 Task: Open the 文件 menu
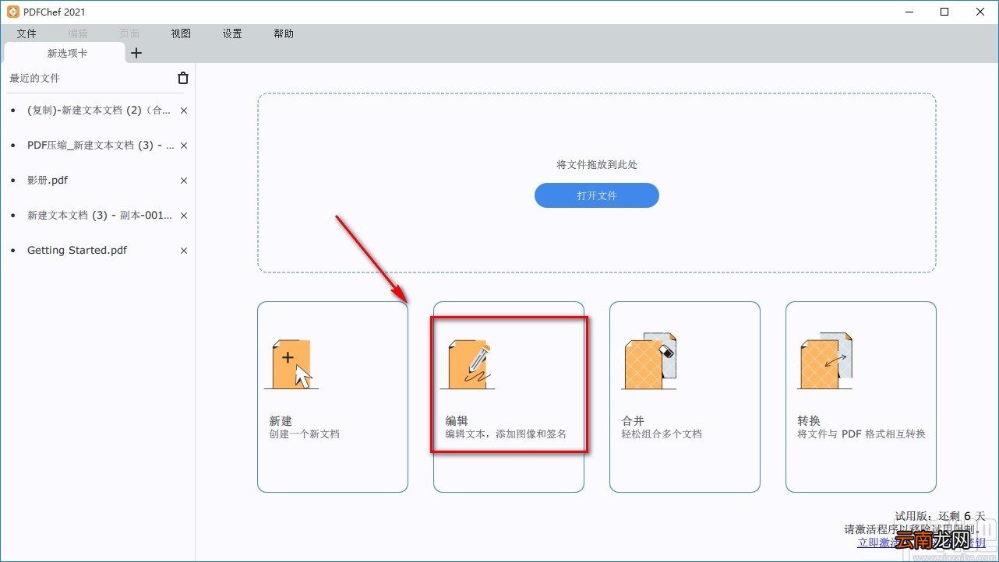click(x=26, y=34)
